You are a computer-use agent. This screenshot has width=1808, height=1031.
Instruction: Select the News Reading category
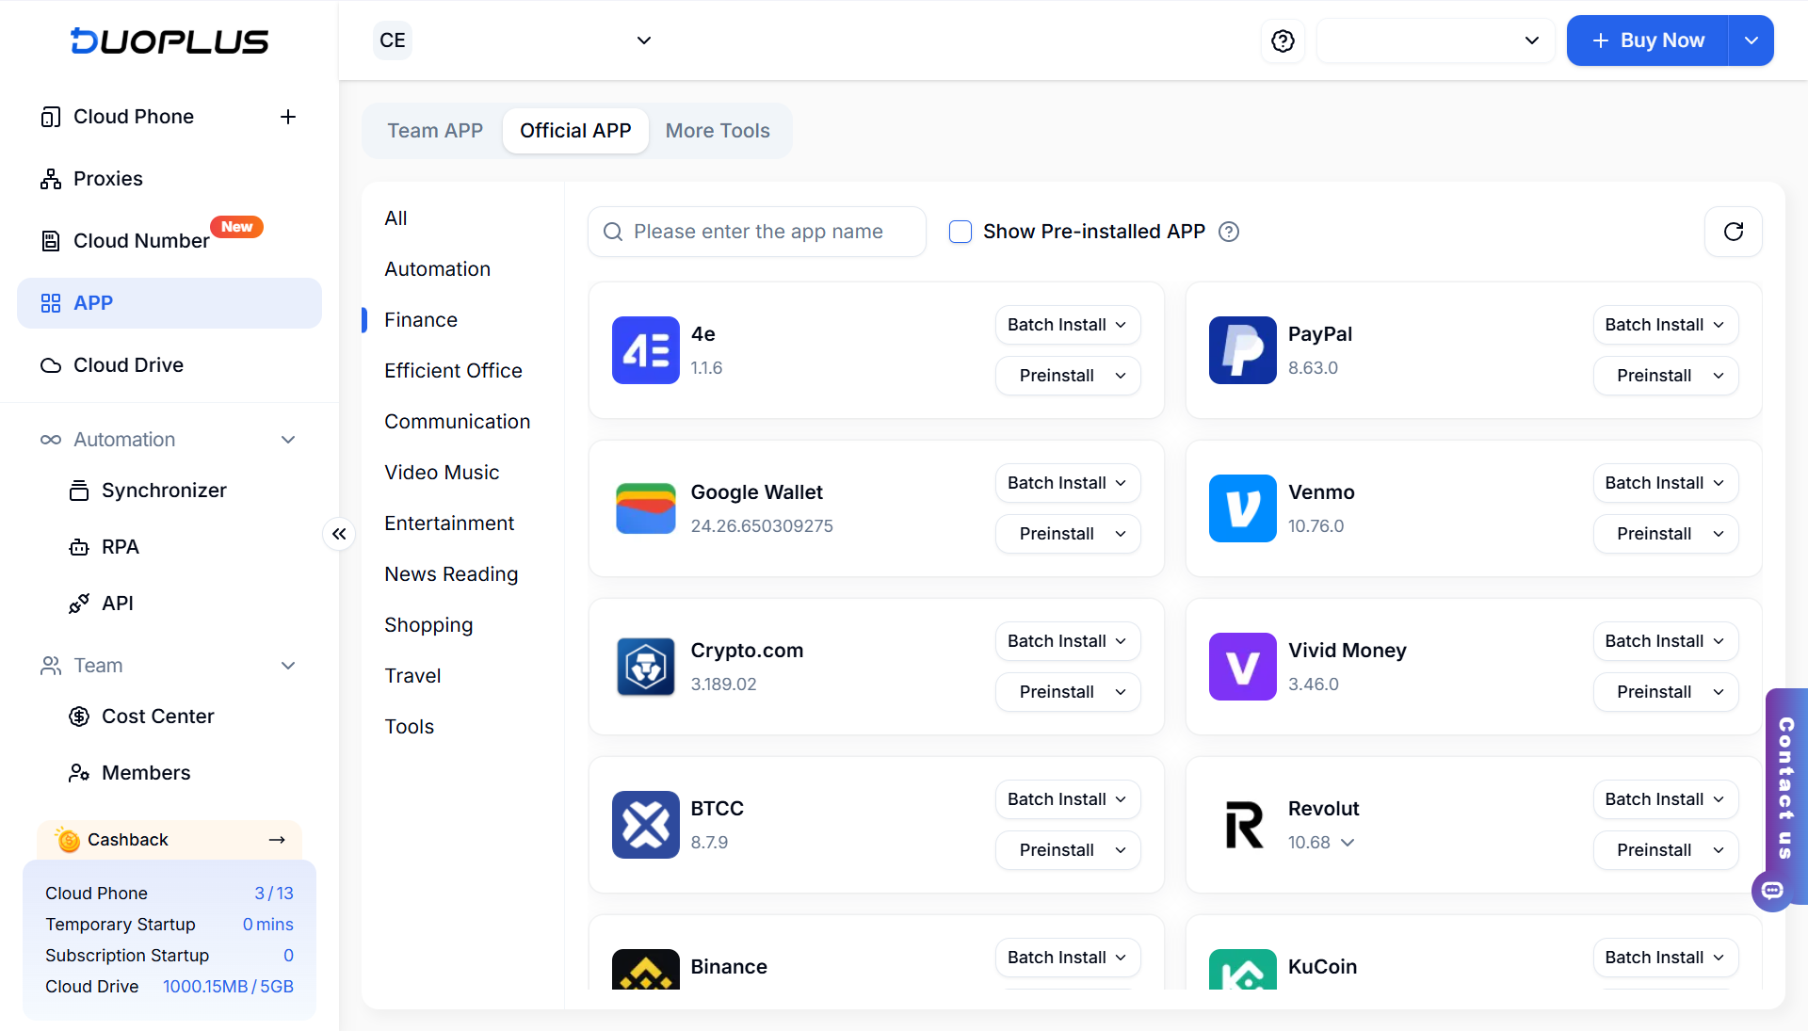451,574
